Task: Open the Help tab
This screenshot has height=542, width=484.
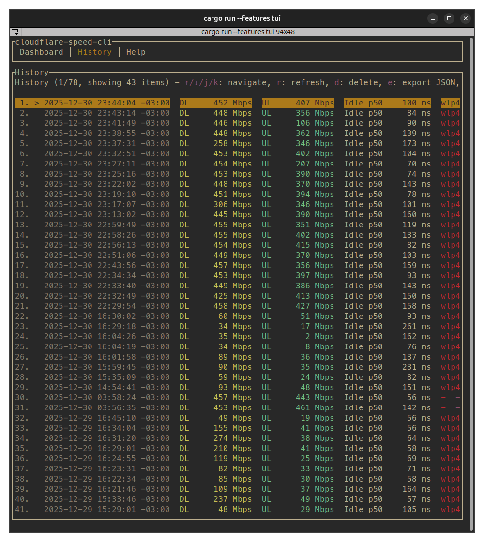Action: (136, 52)
